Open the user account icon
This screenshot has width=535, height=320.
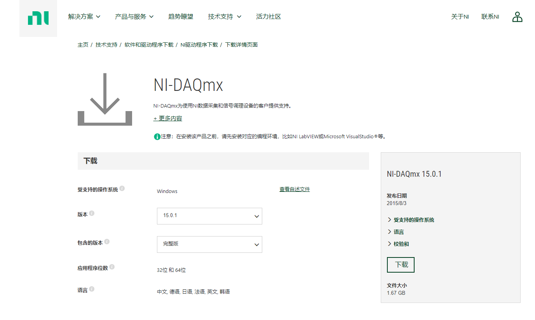click(517, 17)
